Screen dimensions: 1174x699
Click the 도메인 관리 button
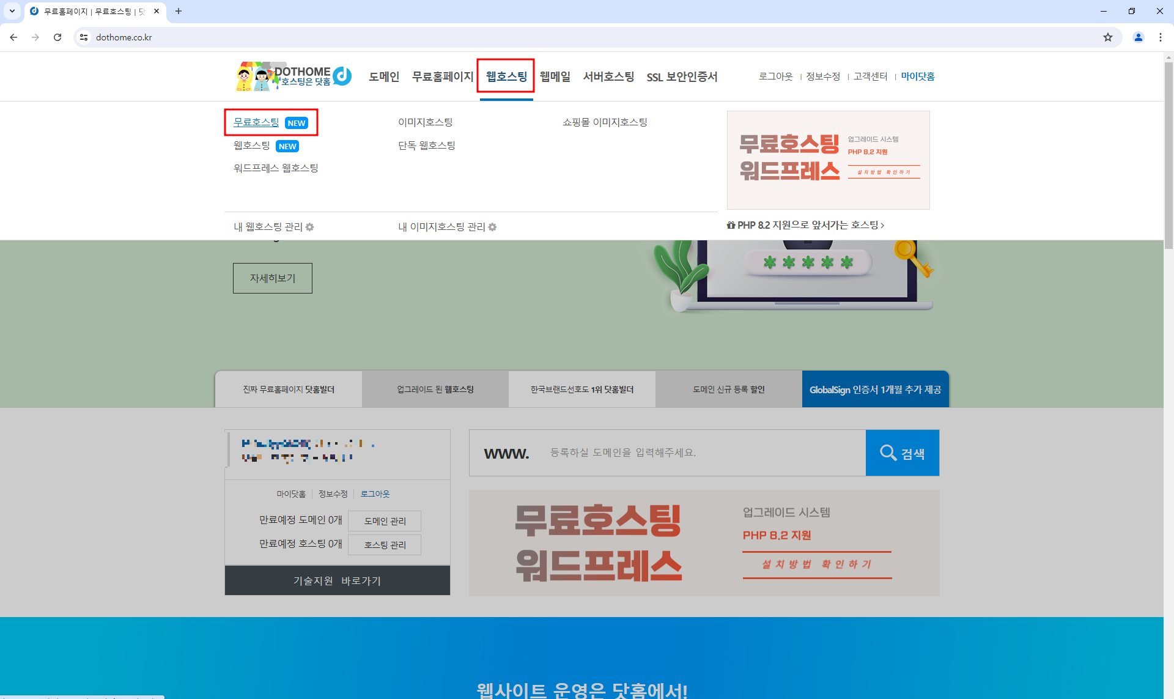[x=385, y=521]
